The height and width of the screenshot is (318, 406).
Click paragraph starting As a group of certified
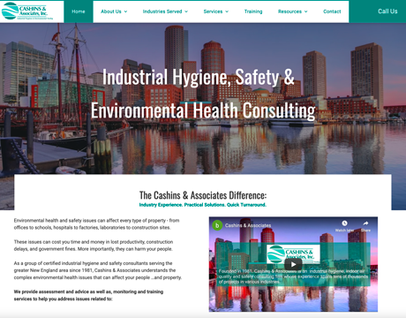pyautogui.click(x=98, y=270)
